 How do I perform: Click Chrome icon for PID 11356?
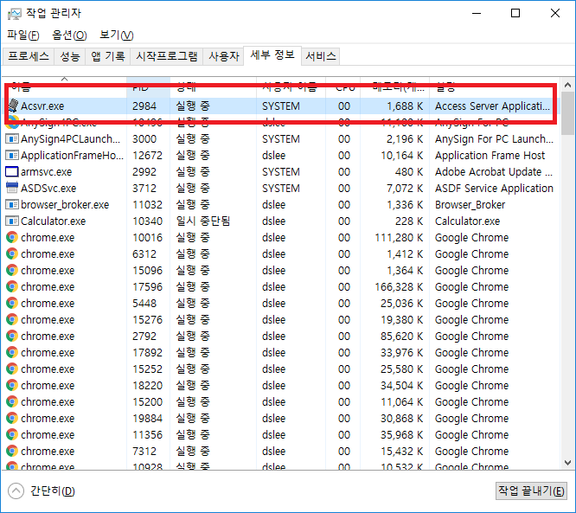point(12,434)
